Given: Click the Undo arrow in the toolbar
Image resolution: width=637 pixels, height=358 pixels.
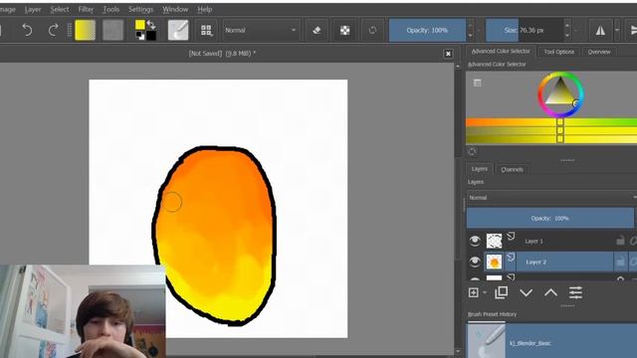Looking at the screenshot, I should point(27,30).
